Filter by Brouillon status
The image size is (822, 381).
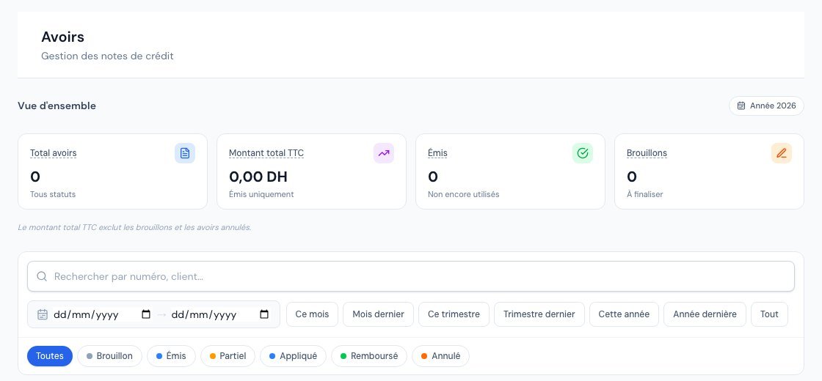point(109,356)
